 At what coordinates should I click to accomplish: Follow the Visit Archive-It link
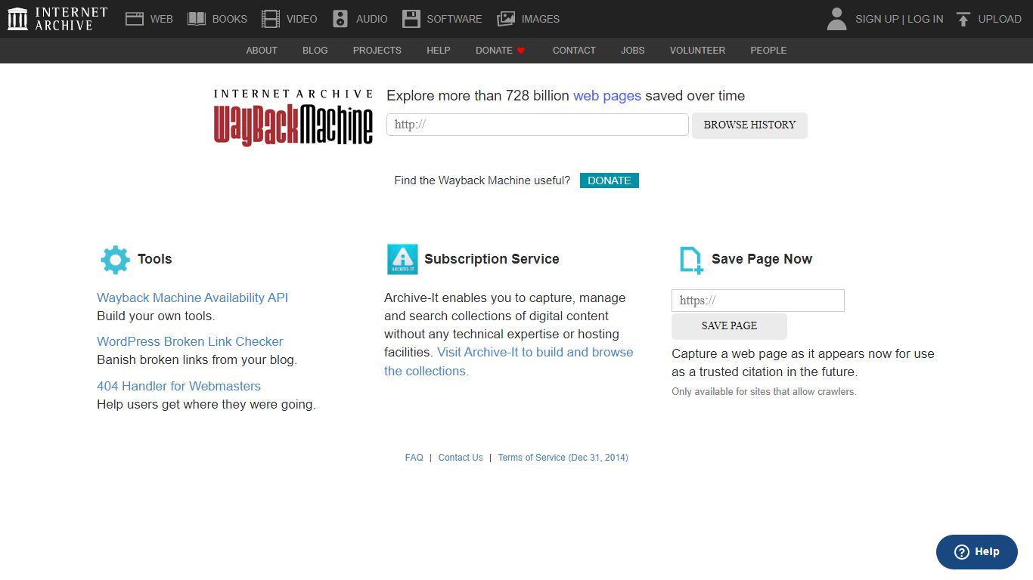tap(535, 353)
